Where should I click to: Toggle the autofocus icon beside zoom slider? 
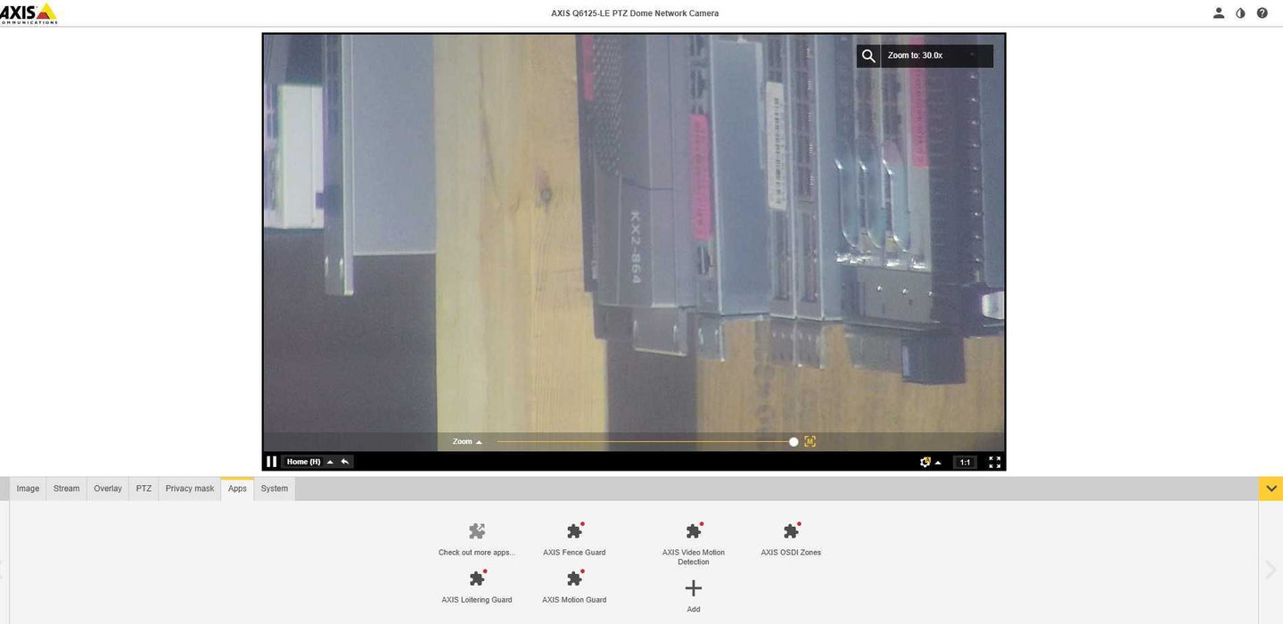810,441
